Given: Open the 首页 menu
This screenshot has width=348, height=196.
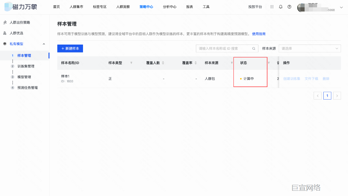Looking at the screenshot, I should [x=56, y=7].
